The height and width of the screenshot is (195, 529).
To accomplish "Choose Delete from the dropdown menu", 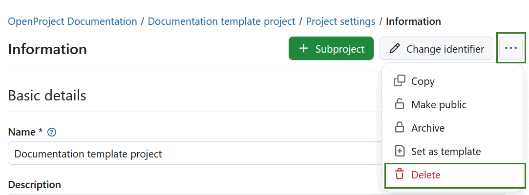I will pos(425,175).
